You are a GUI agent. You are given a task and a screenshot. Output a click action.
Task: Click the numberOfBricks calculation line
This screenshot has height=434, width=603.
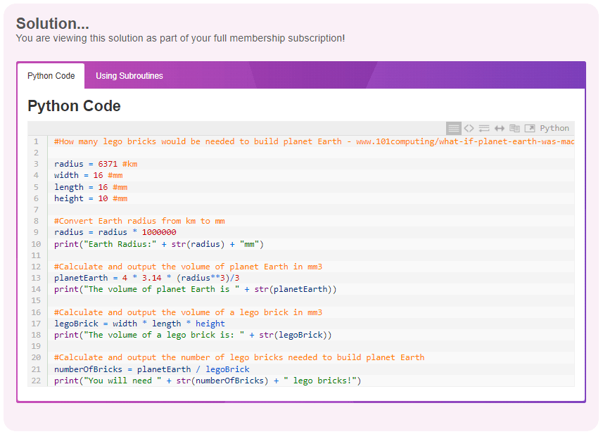pyautogui.click(x=151, y=369)
